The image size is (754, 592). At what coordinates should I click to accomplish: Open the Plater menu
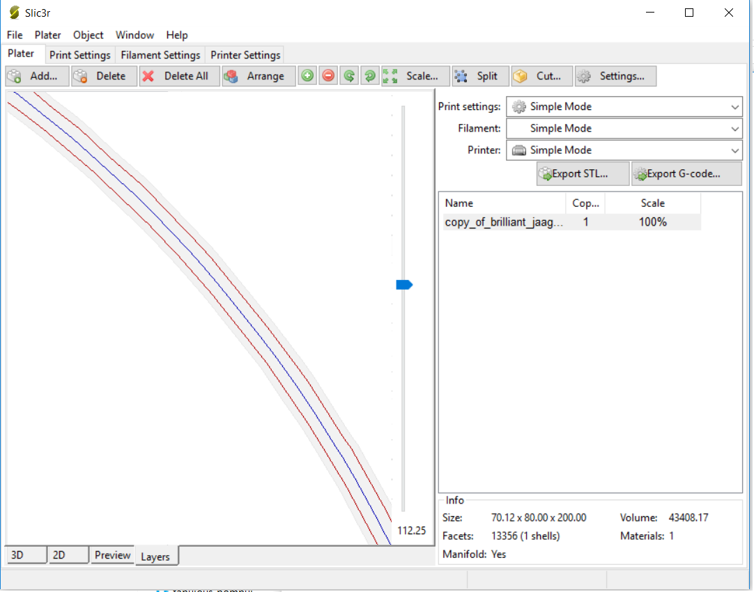click(47, 35)
